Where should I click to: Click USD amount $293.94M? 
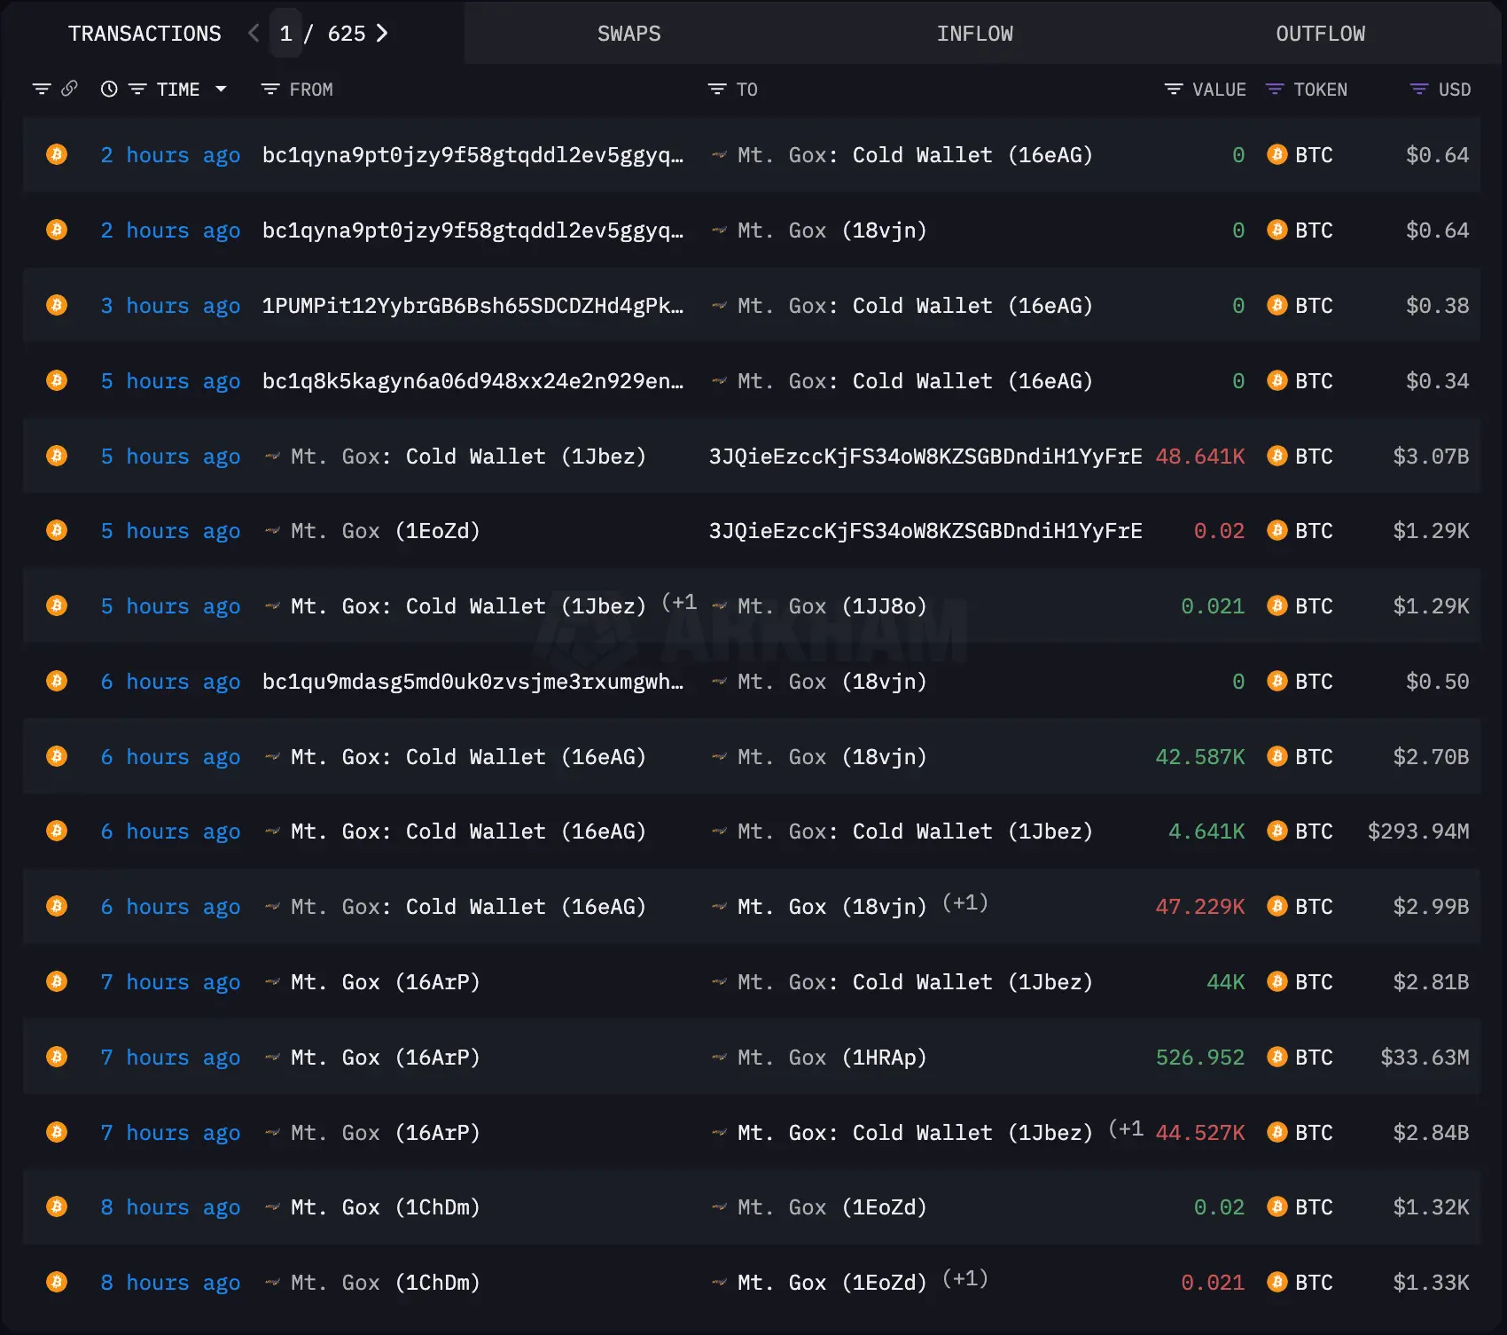point(1417,831)
